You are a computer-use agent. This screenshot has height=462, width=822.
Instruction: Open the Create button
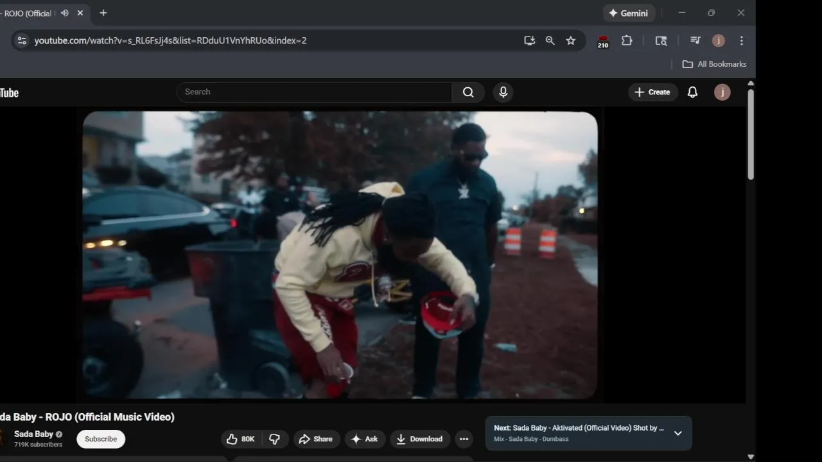pyautogui.click(x=653, y=92)
